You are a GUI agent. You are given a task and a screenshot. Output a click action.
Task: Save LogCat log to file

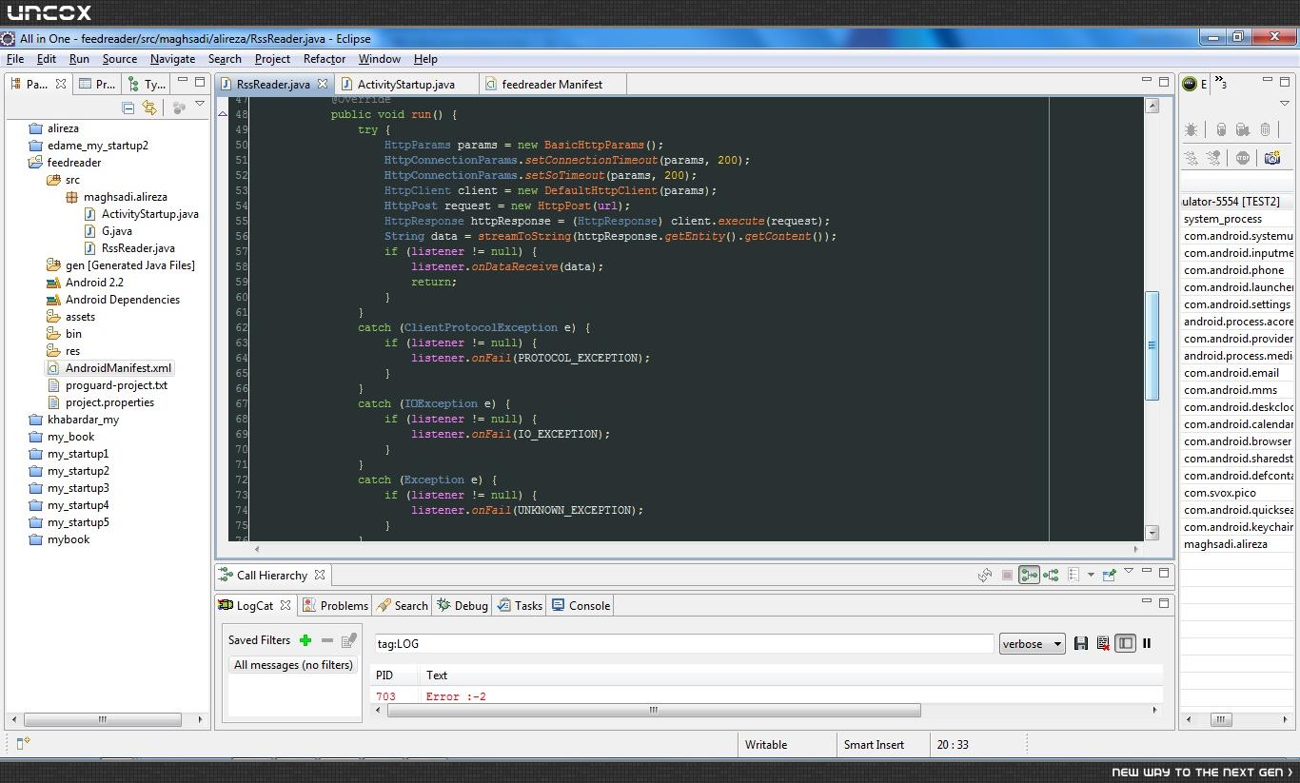(1081, 643)
